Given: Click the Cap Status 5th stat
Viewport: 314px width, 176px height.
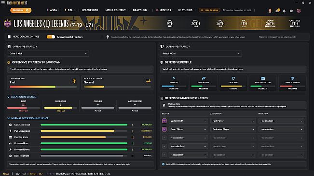Looking at the screenshot, I should point(295,24).
